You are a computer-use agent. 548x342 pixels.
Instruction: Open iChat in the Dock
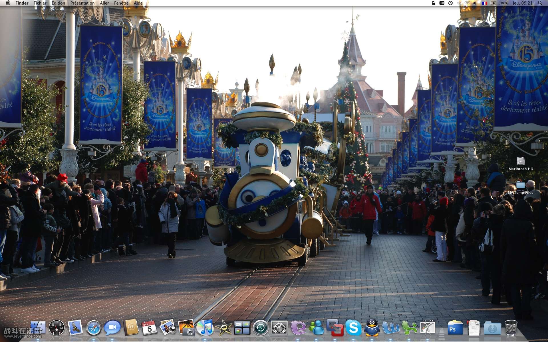(112, 328)
